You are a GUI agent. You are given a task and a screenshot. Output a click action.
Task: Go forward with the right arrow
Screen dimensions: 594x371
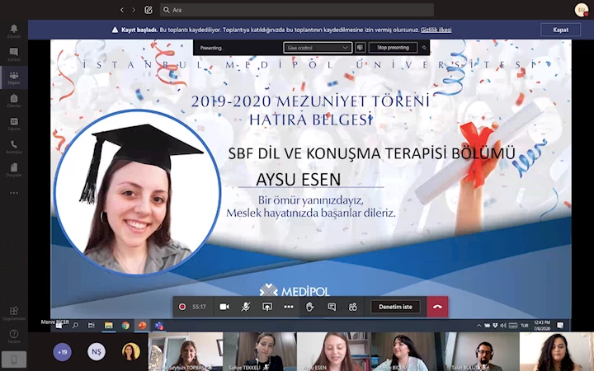(x=134, y=10)
